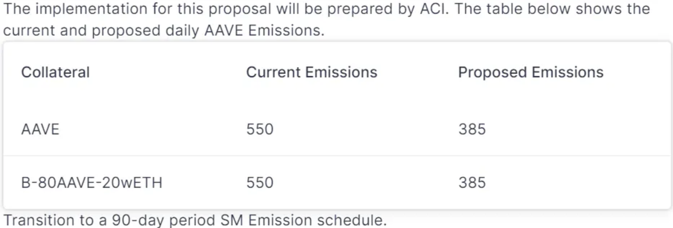Click proposed emissions 385 in B-80AAVE-20wETH row
This screenshot has width=673, height=228.
pyautogui.click(x=472, y=183)
